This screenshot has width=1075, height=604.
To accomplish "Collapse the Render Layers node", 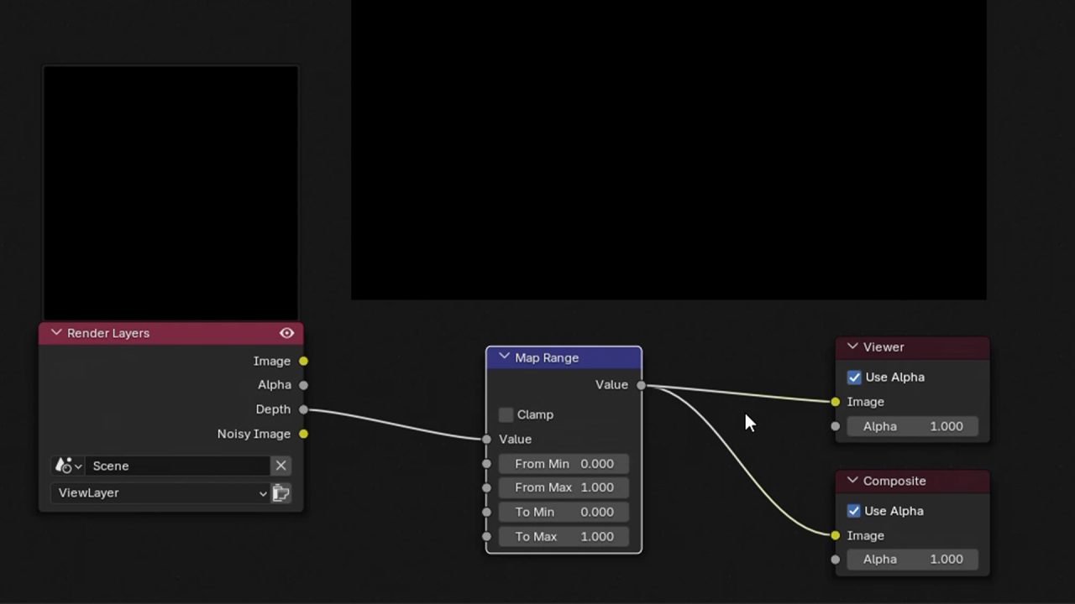I will [x=56, y=333].
